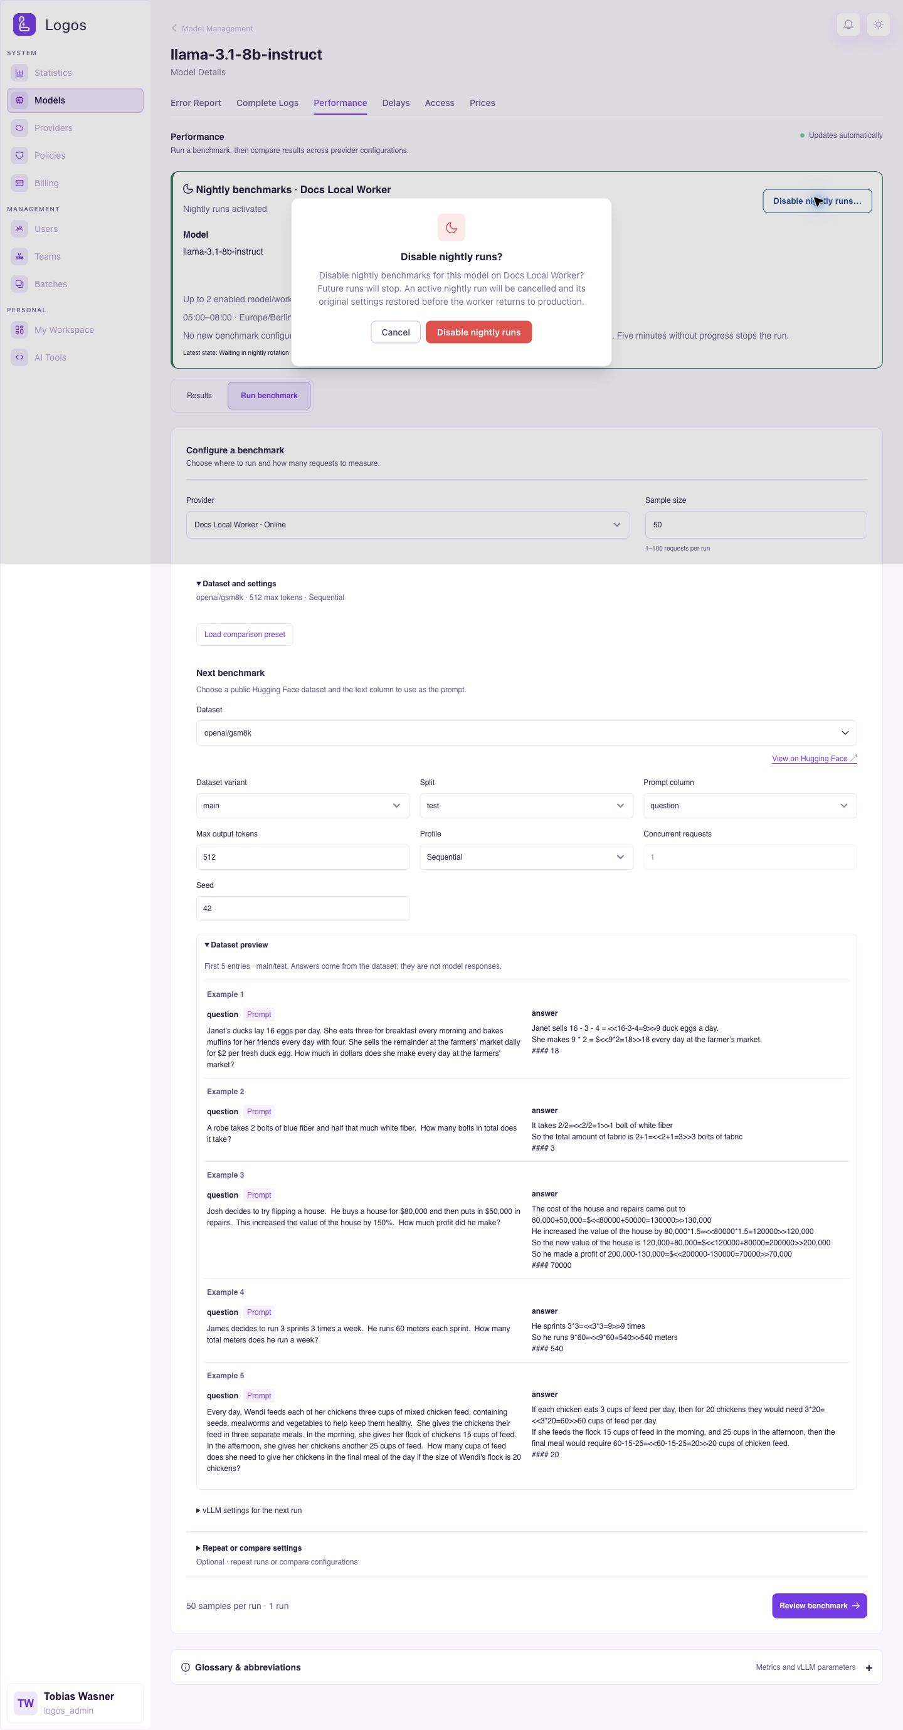Screen dimensions: 903x1730
Task: Confirm with Disable nightly runs button
Action: pos(478,332)
